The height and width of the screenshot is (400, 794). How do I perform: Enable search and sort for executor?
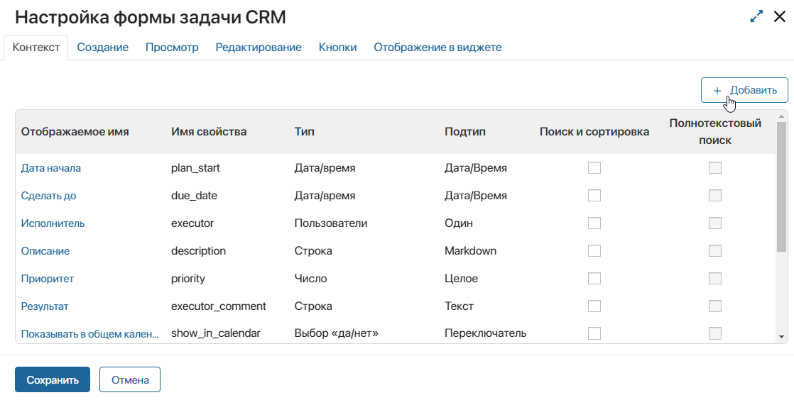(x=594, y=223)
